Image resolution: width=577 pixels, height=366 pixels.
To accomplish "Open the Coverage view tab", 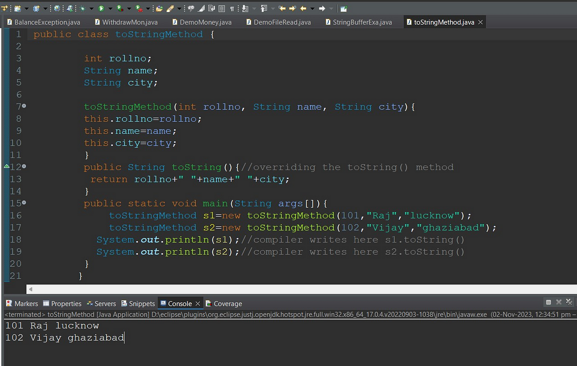I will [x=224, y=304].
